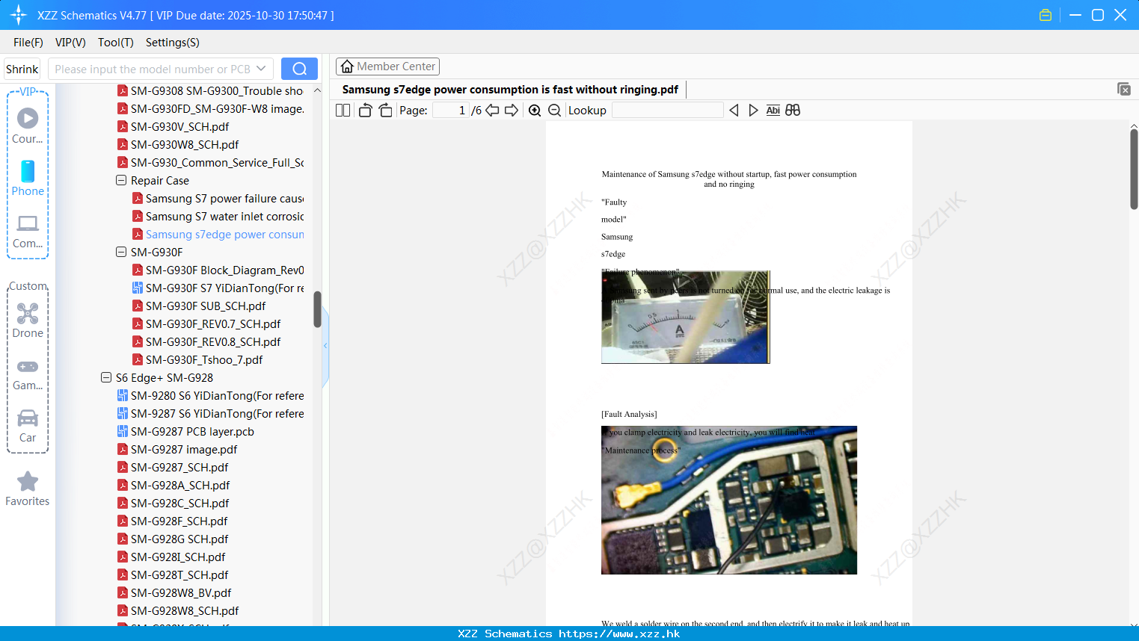Find previous lookup match
This screenshot has width=1139, height=641.
pyautogui.click(x=734, y=110)
